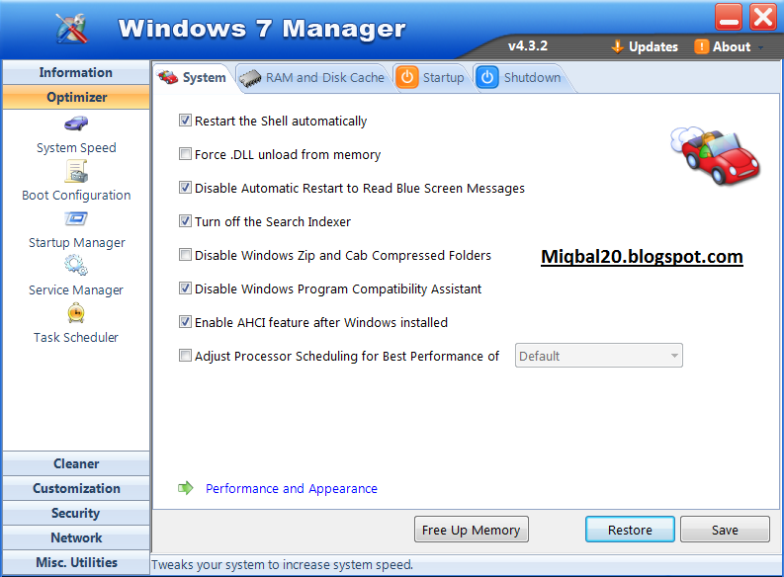Toggle Enable AHCI feature checkbox
This screenshot has width=784, height=577.
click(x=185, y=322)
